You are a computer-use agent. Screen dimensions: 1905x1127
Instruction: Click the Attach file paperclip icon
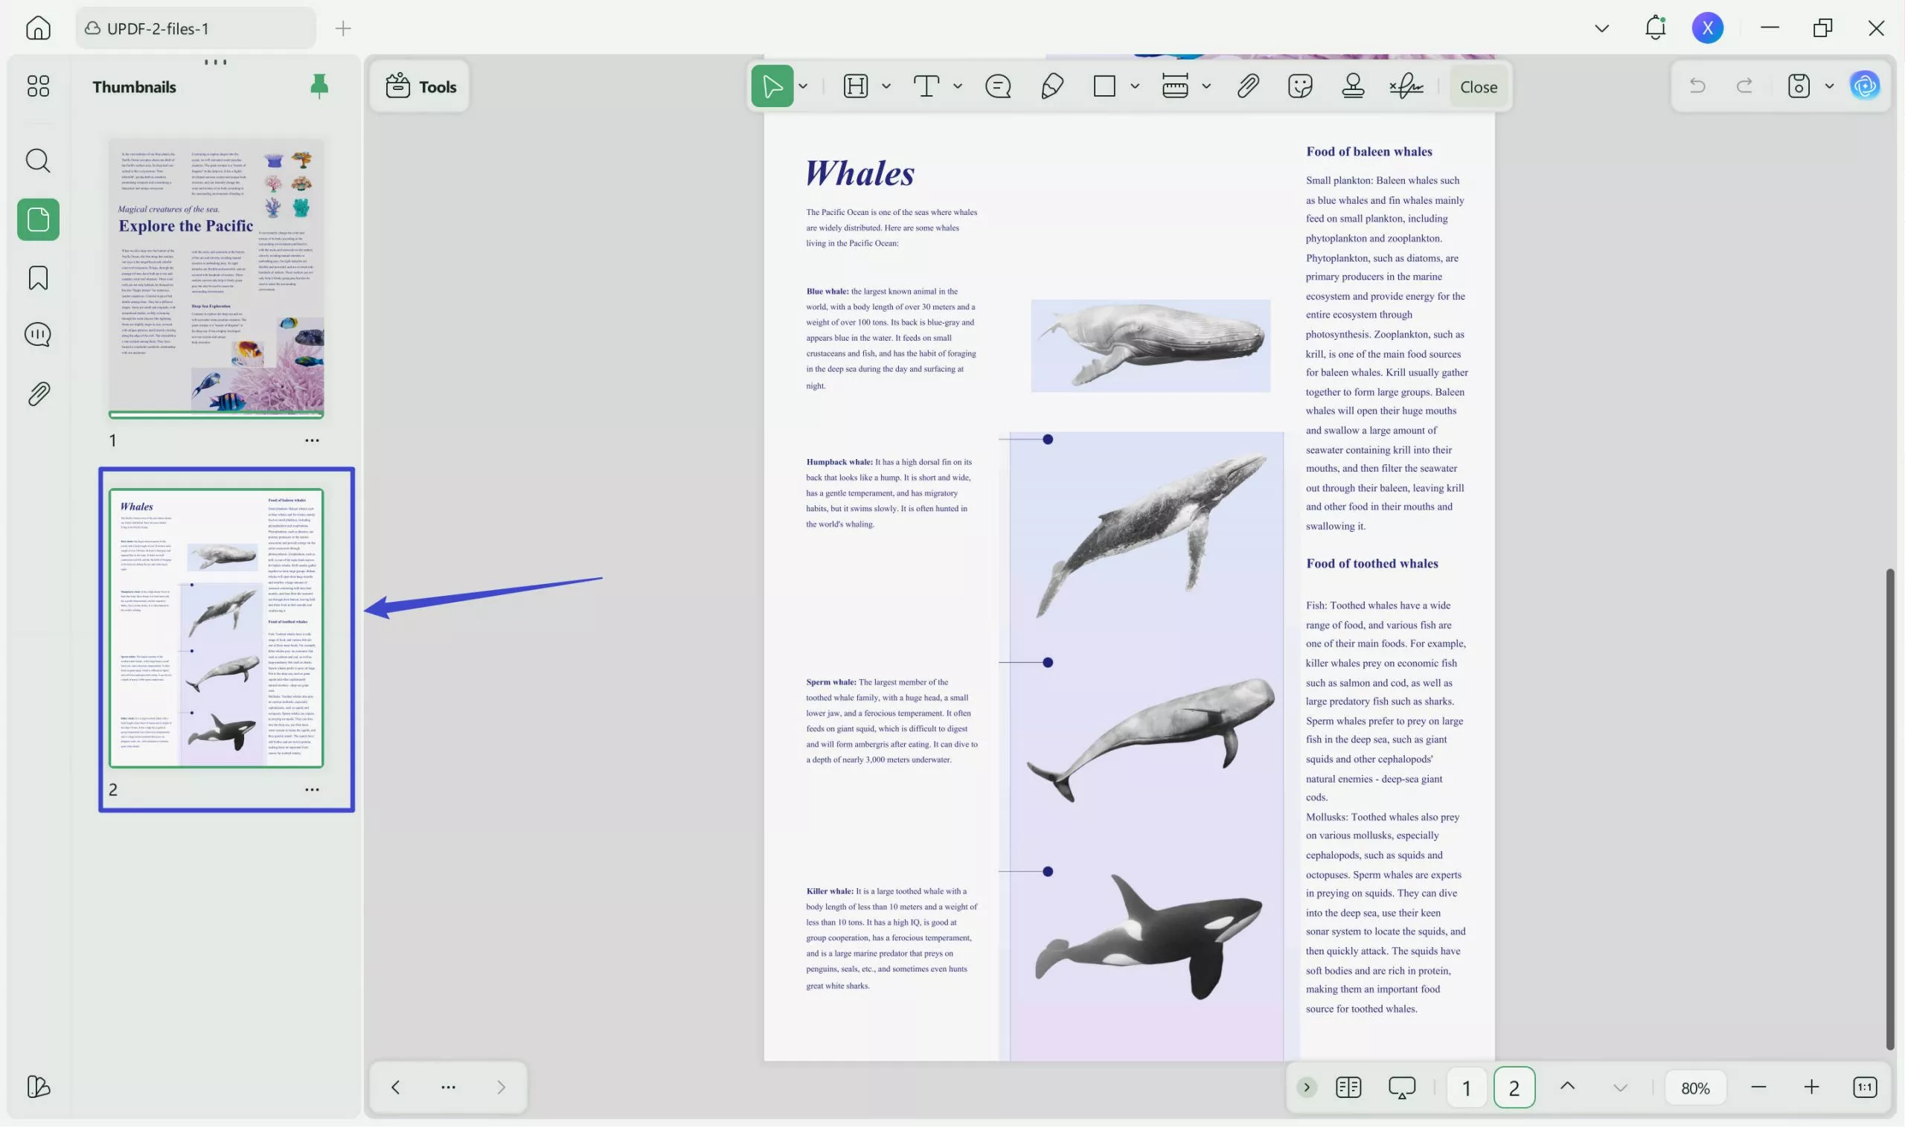[x=1247, y=86]
